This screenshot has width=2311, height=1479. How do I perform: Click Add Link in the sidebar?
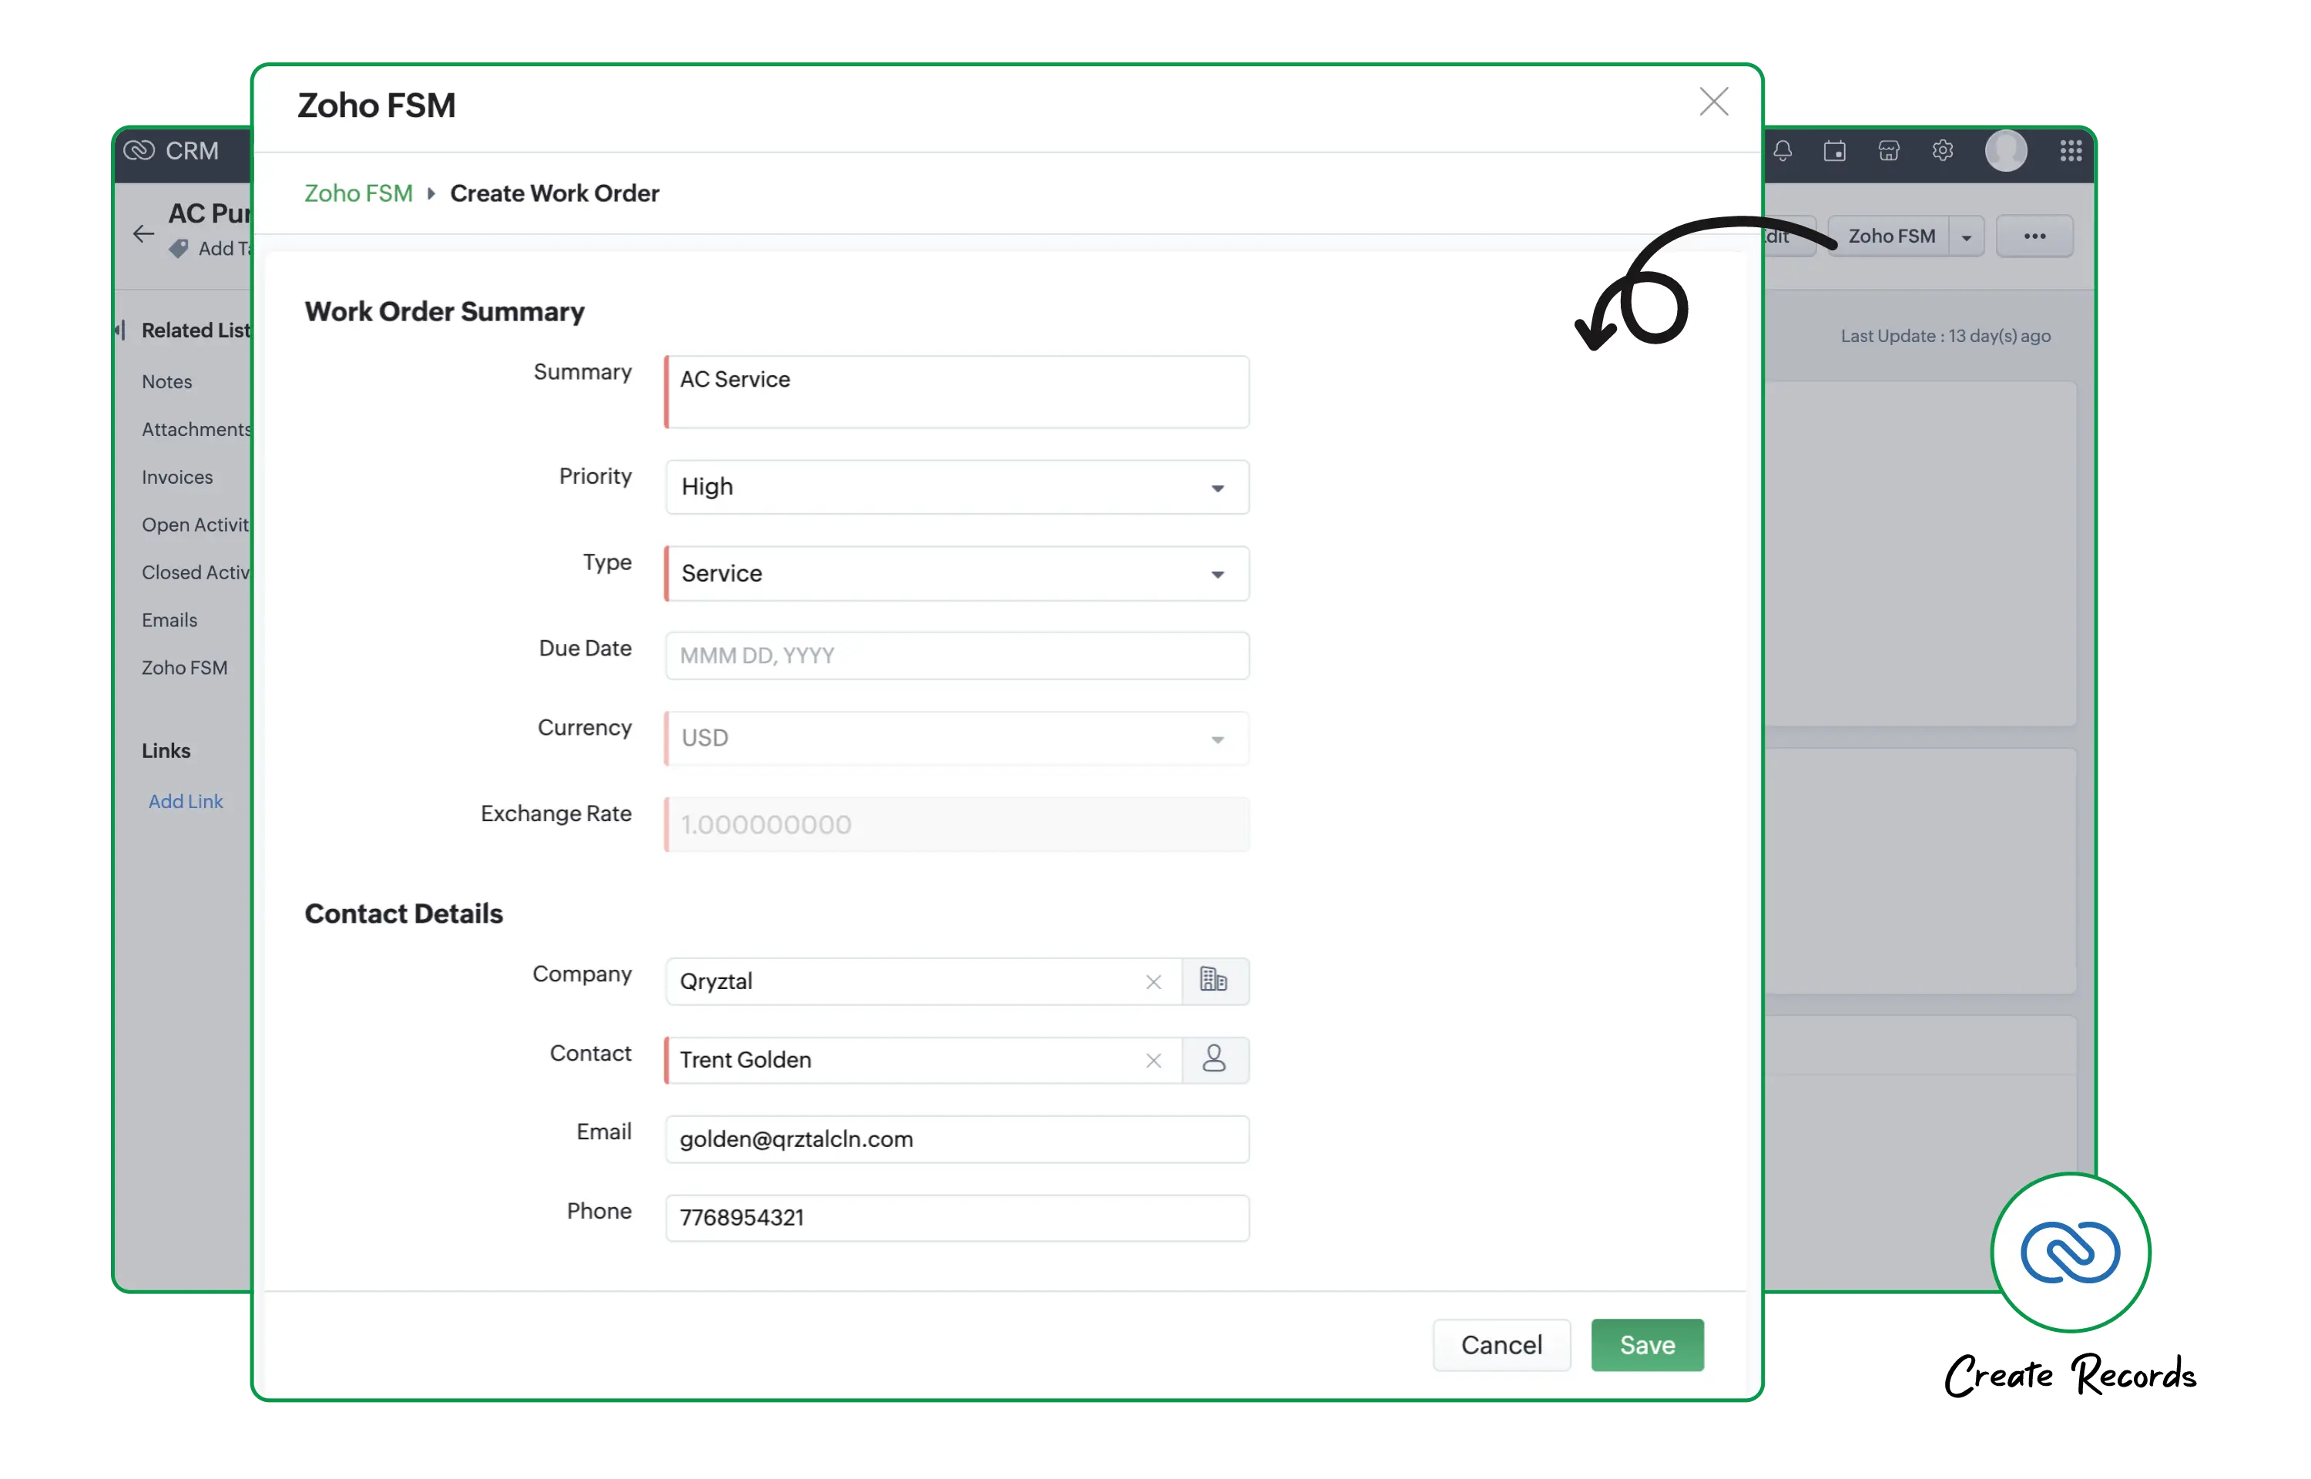click(186, 801)
